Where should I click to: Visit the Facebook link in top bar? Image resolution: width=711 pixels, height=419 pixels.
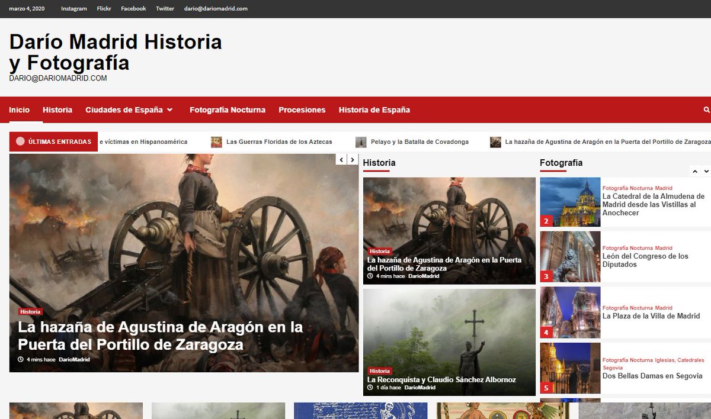click(133, 8)
